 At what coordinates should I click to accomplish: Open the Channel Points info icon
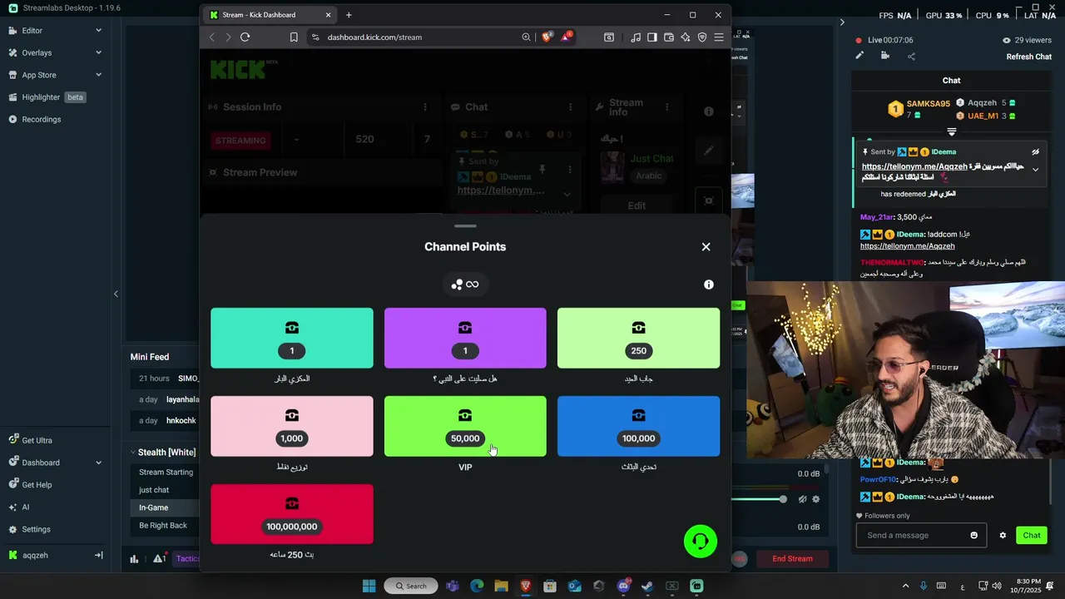coord(709,285)
